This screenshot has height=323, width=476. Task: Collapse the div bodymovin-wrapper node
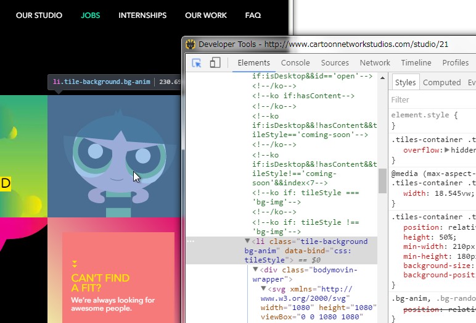coord(255,269)
